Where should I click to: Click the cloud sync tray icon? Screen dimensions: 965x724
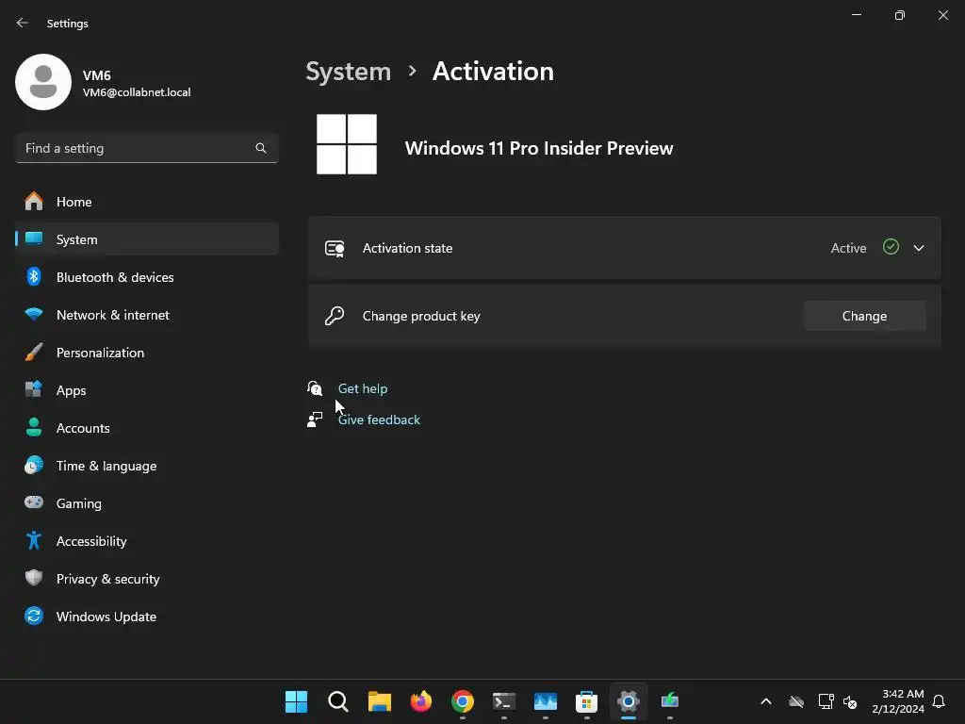(796, 701)
